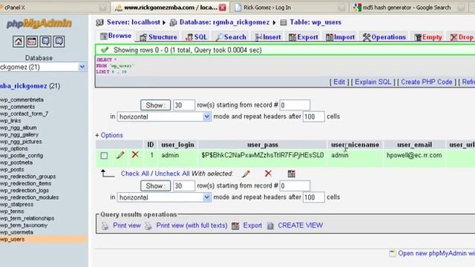Image resolution: width=475 pixels, height=267 pixels.
Task: Tick the checkbox for the admin row
Action: point(104,156)
